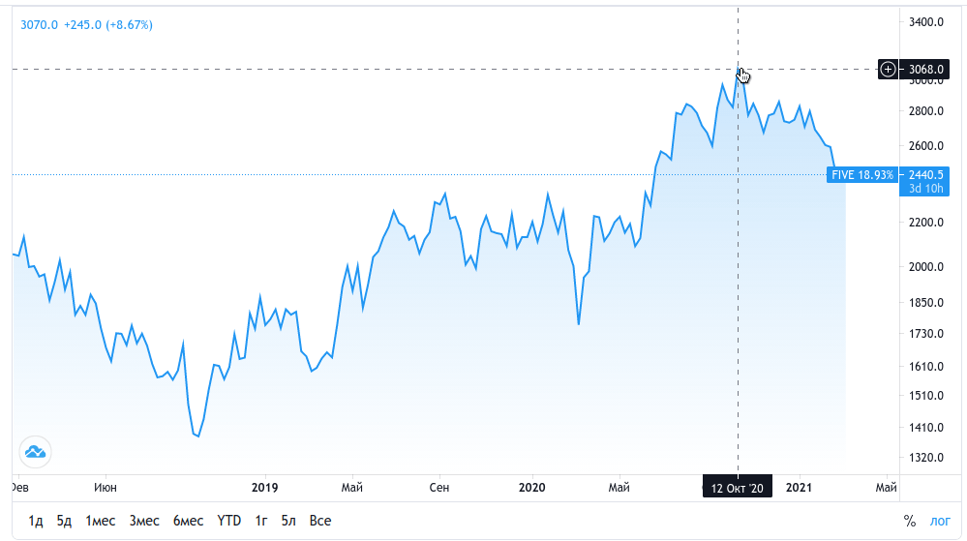Click the 2019 mark on time axis
The width and height of the screenshot is (967, 541).
point(264,487)
